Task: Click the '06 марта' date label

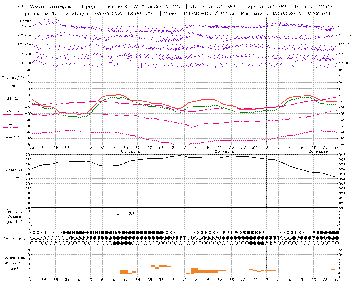Action: [318, 151]
